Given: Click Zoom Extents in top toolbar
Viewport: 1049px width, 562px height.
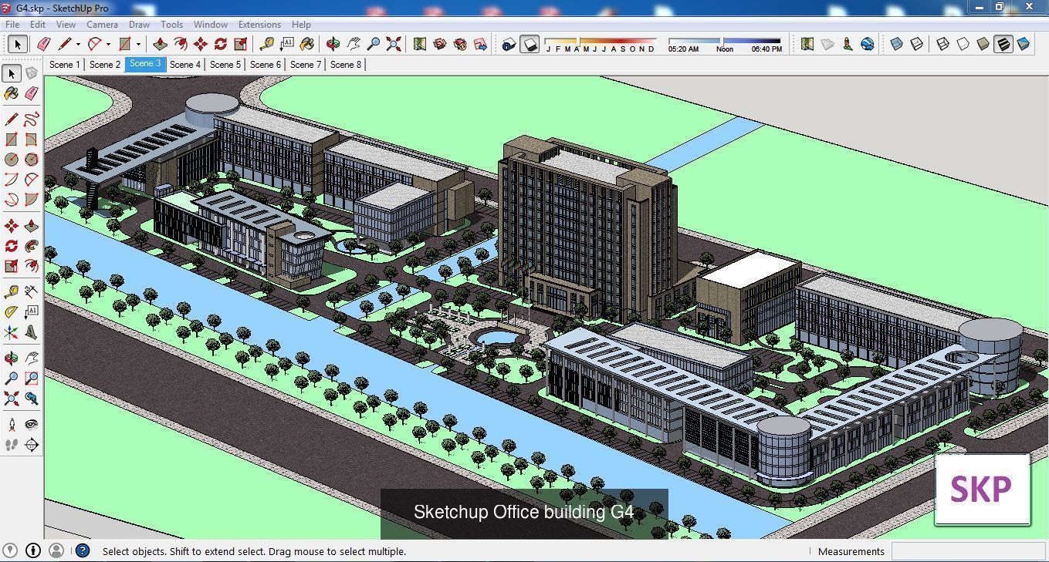Looking at the screenshot, I should pos(394,44).
